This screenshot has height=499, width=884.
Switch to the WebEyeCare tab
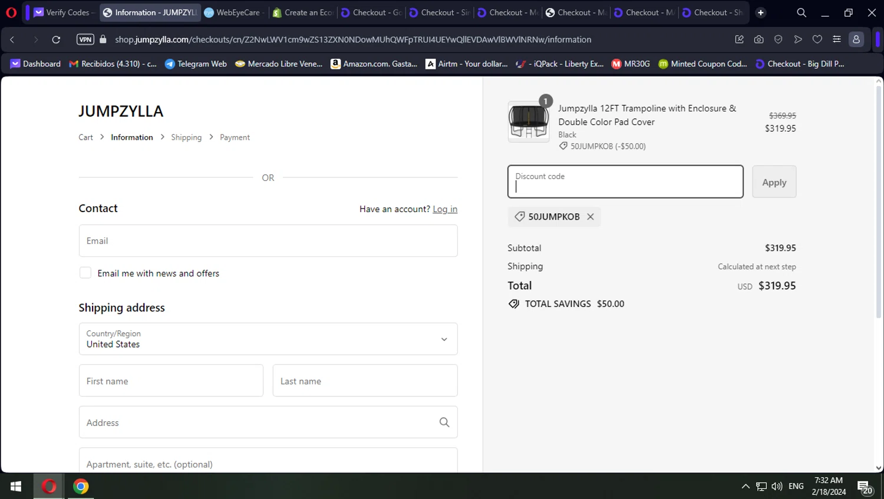coord(235,12)
